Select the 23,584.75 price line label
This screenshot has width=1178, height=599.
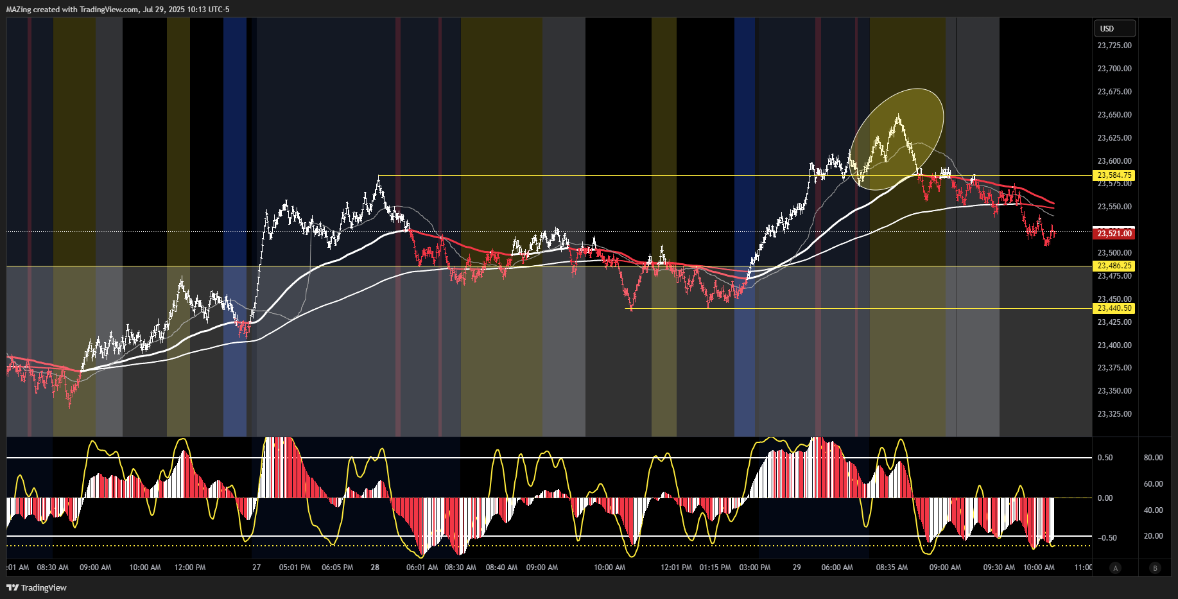click(x=1114, y=175)
